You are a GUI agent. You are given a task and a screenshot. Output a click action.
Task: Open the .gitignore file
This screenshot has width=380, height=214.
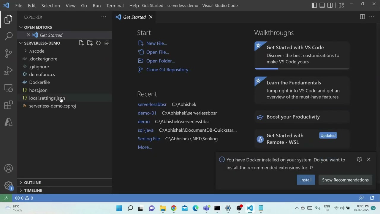click(x=64, y=67)
